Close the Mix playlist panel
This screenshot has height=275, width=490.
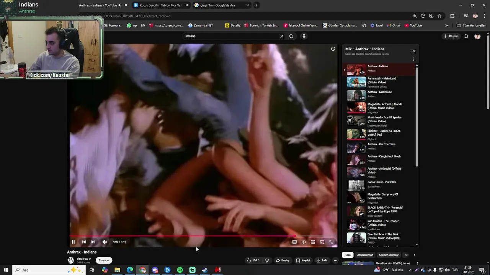click(x=413, y=51)
